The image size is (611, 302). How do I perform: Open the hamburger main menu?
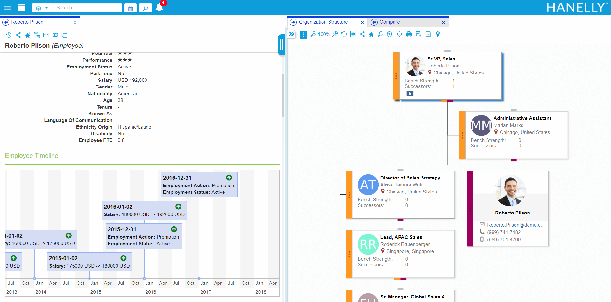pos(8,8)
